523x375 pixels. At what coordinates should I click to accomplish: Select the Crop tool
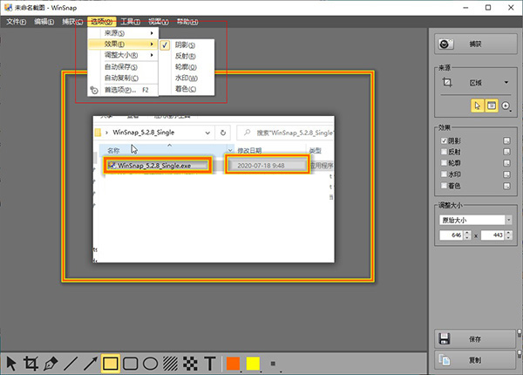[31, 364]
